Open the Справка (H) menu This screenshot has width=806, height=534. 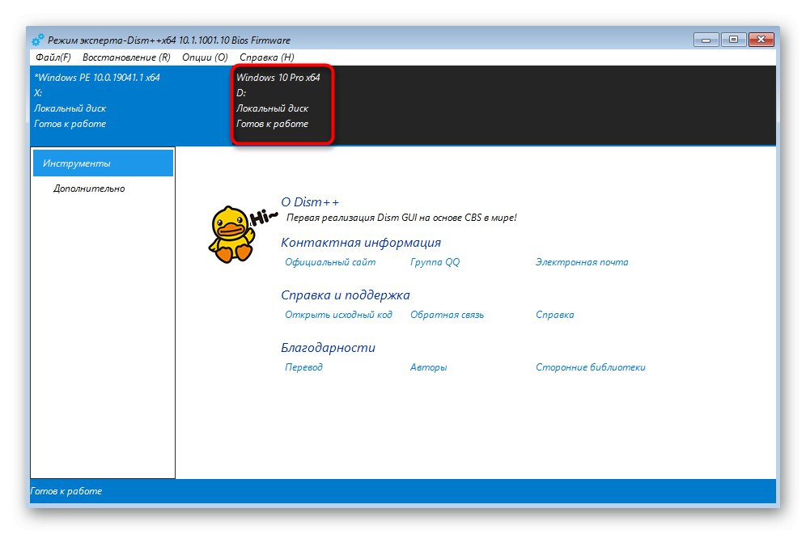(267, 57)
